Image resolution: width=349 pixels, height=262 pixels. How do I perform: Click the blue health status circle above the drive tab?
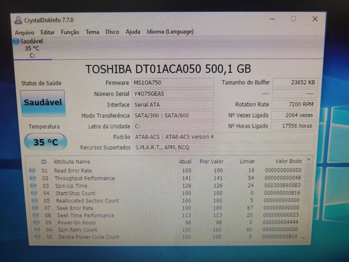[16, 41]
